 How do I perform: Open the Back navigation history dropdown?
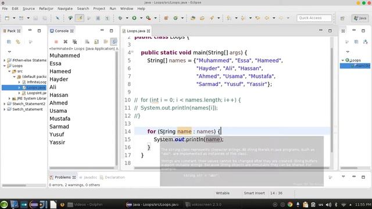point(274,18)
